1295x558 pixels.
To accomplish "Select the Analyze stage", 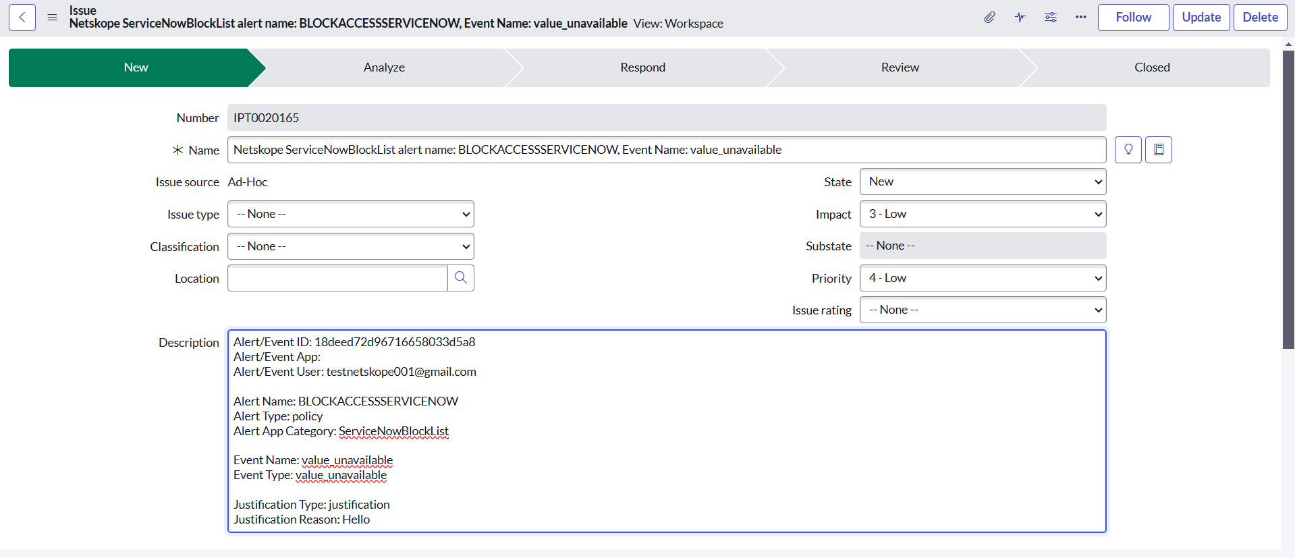I will [384, 67].
